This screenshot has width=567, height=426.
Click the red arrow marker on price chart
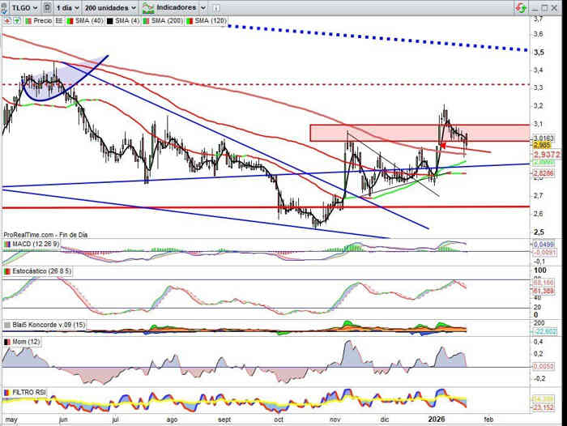click(444, 146)
